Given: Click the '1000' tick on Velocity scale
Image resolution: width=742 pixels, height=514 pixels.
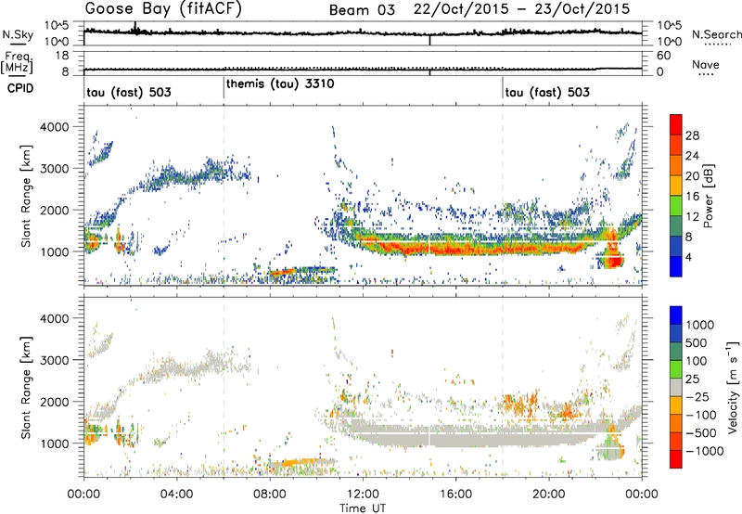Looking at the screenshot, I should click(x=699, y=325).
